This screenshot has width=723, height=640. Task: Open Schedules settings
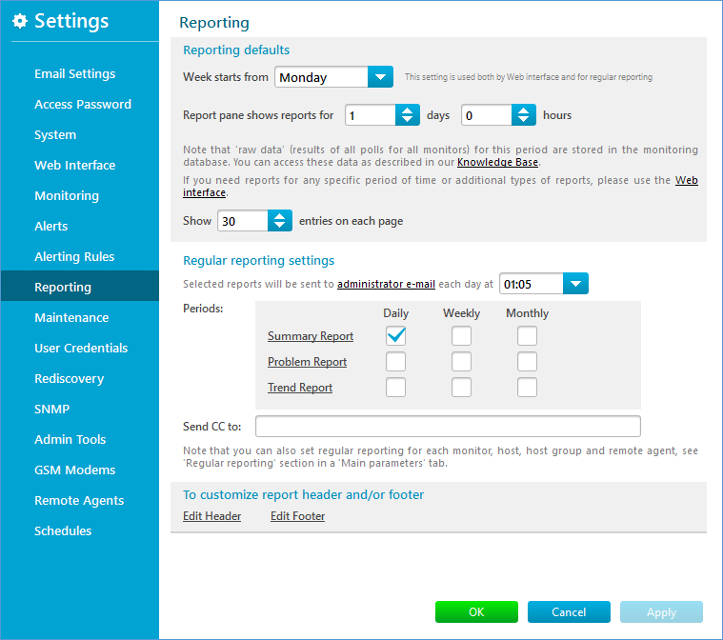point(63,530)
